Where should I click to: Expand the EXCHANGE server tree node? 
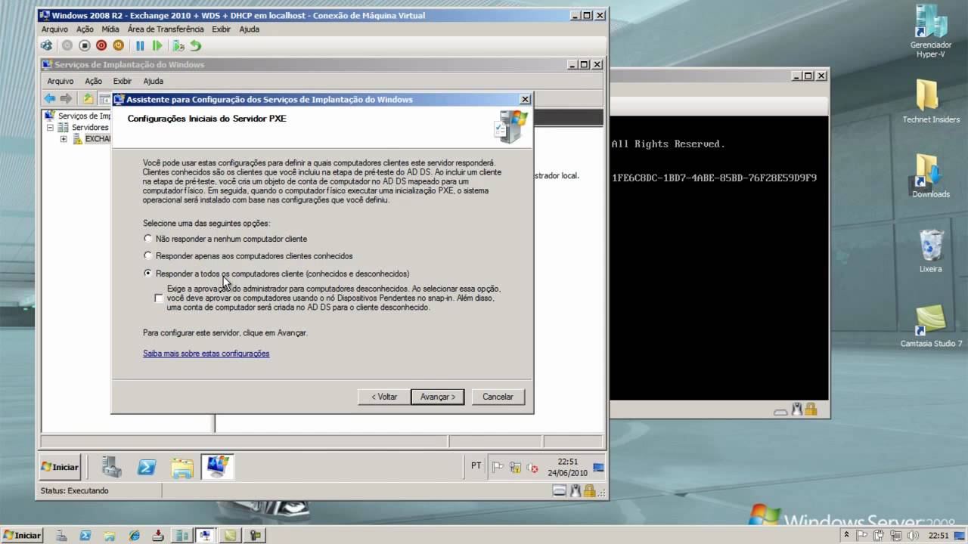coord(64,139)
